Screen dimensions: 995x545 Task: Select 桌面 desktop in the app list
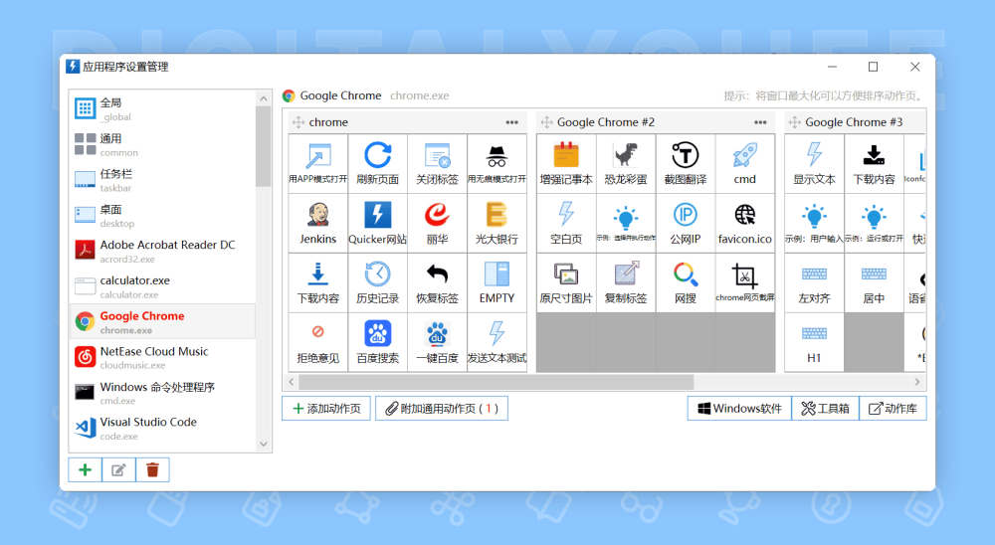(x=162, y=216)
